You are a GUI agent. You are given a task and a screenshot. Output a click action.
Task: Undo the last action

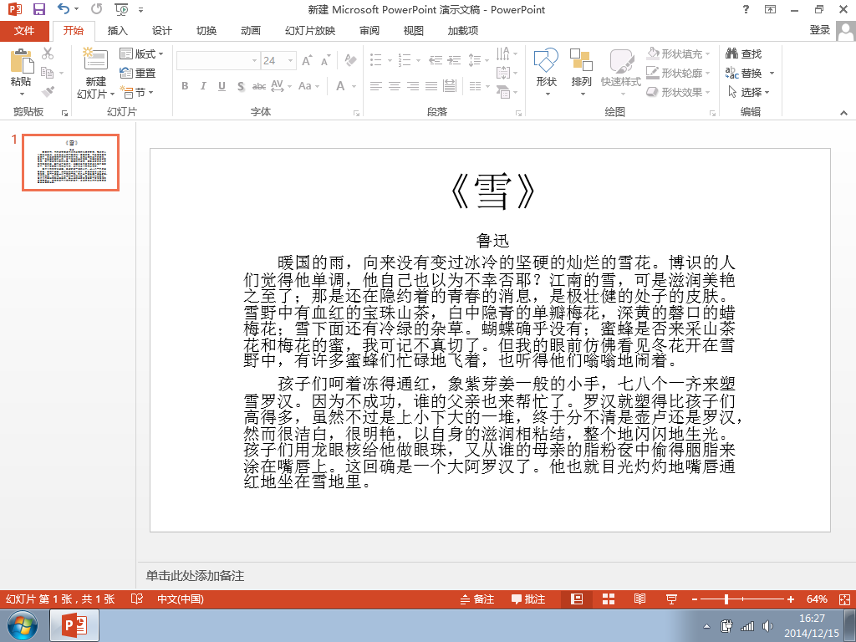pyautogui.click(x=64, y=8)
